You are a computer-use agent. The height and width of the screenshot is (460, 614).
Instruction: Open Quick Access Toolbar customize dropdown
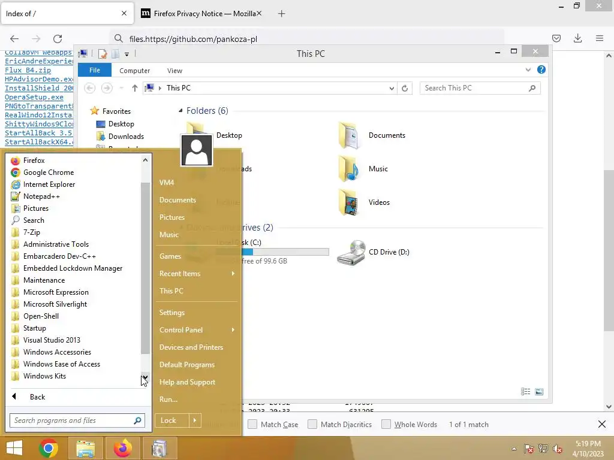coord(127,54)
